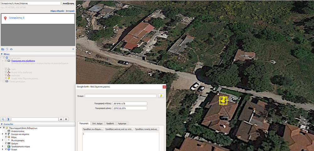Click the yellow pushpin icon button next to Όνομα
The width and height of the screenshot is (314, 151).
click(161, 96)
